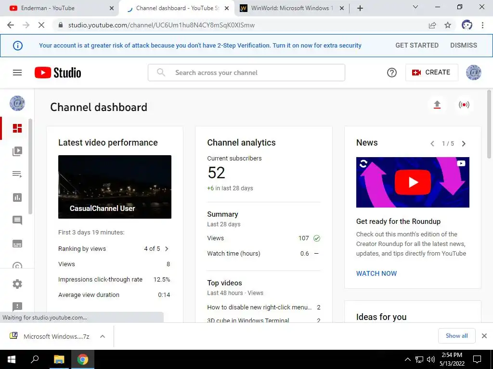
Task: Open the Windows Start menu
Action: pyautogui.click(x=12, y=359)
